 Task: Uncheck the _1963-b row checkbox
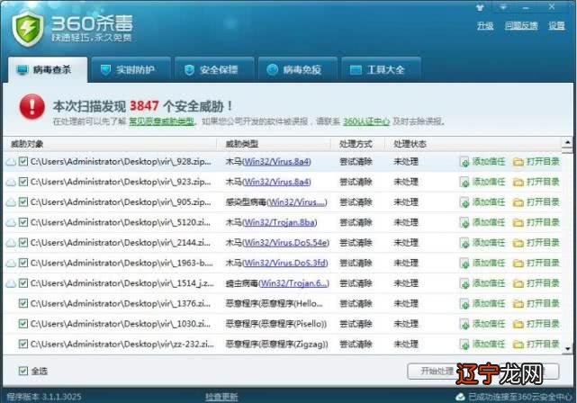coord(23,263)
